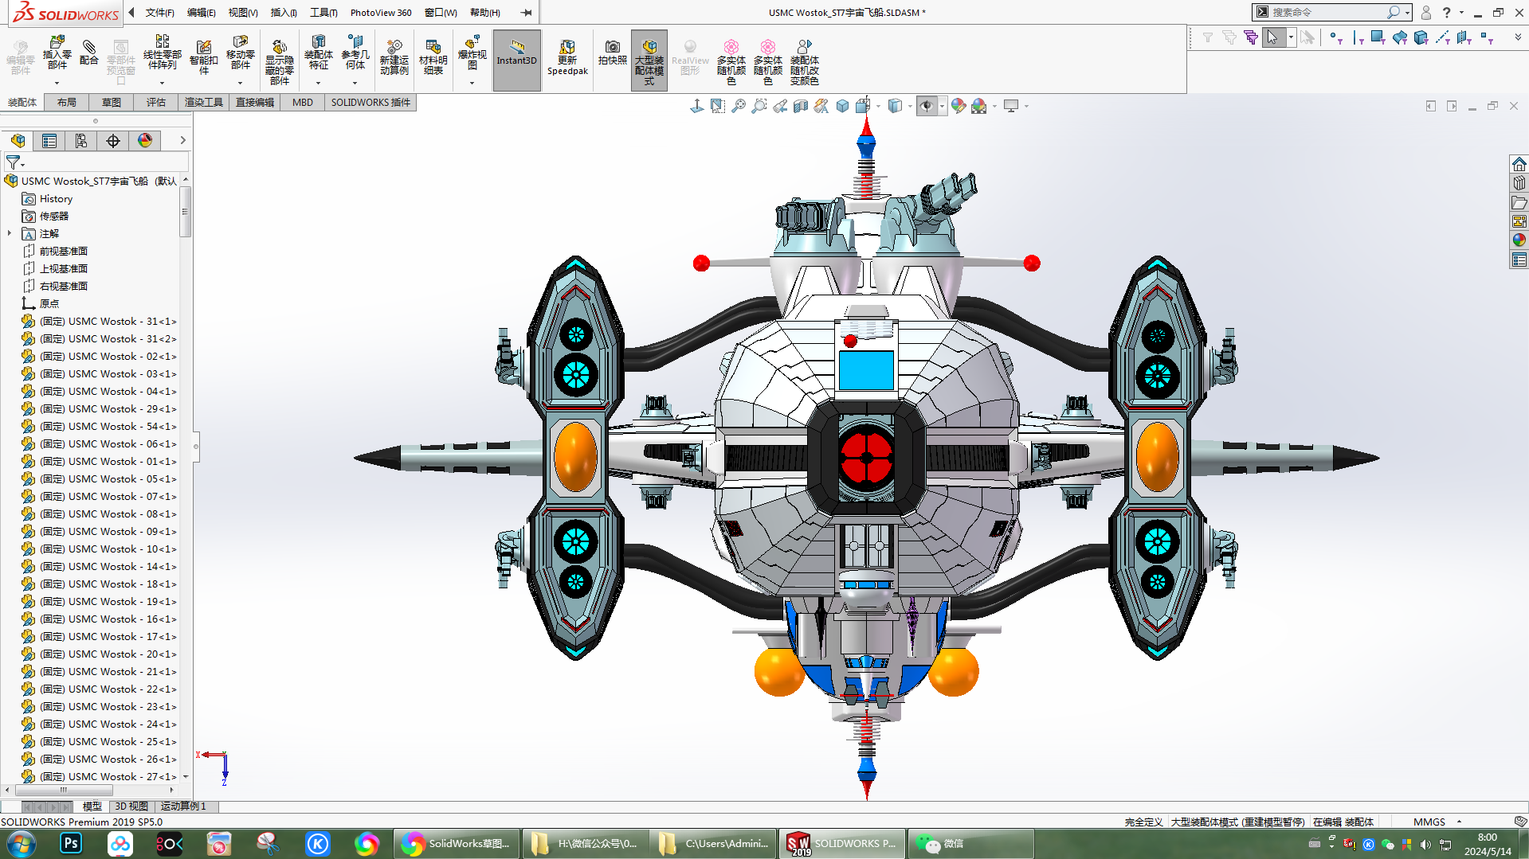Click the SOLIDWORKS Resources home icon in task pane

click(1519, 164)
